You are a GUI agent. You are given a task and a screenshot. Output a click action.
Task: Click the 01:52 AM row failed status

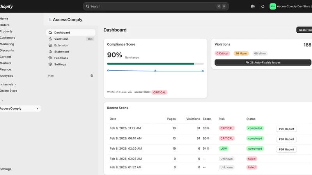pos(252,167)
